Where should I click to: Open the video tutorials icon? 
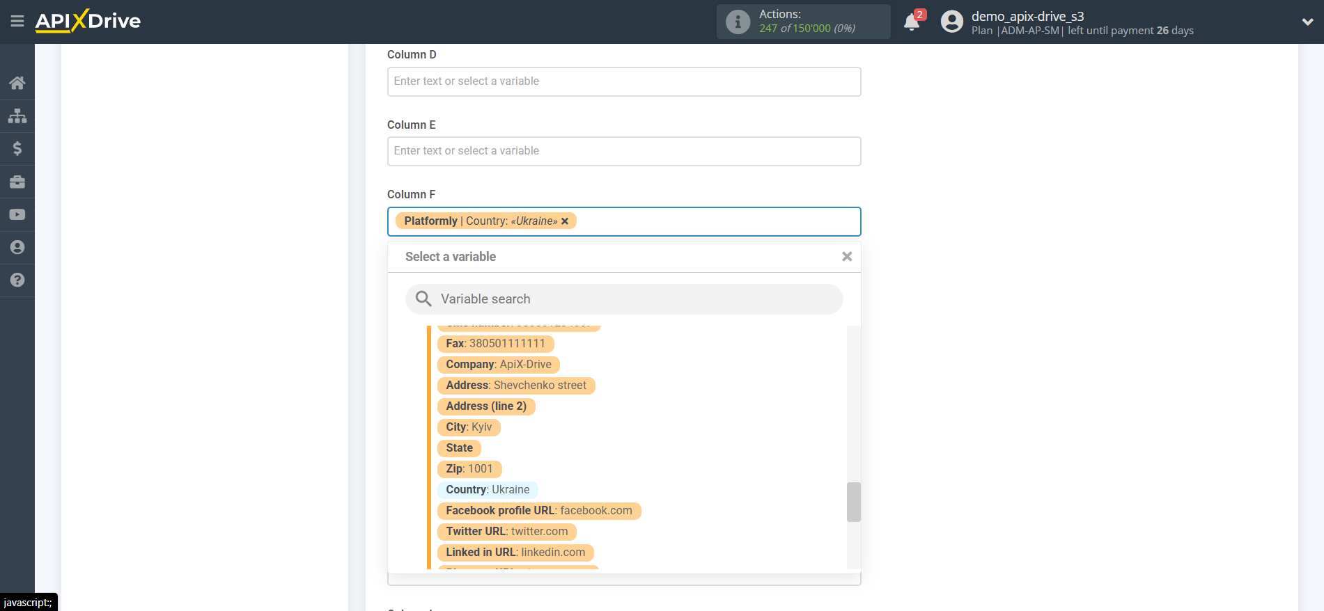pyautogui.click(x=17, y=214)
